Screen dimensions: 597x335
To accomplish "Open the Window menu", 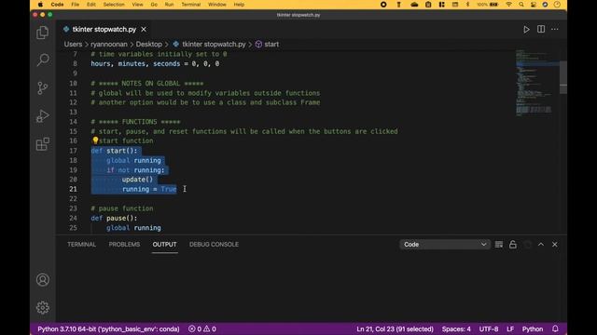I will pos(217,5).
